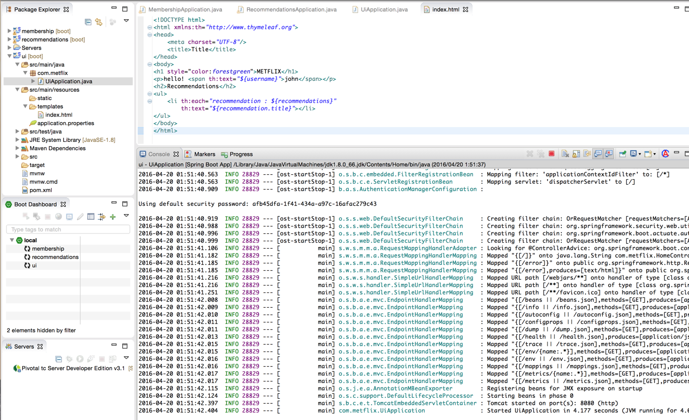The height and width of the screenshot is (420, 689).
Task: Click Boot Dashboard open console icon
Action: [69, 217]
